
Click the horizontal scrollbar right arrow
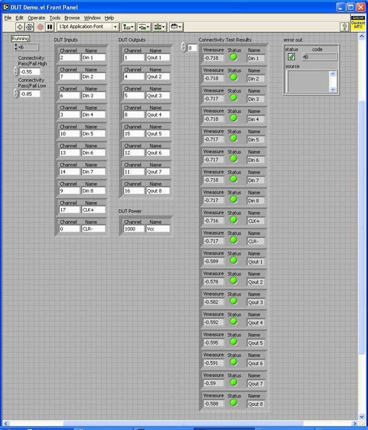355,424
